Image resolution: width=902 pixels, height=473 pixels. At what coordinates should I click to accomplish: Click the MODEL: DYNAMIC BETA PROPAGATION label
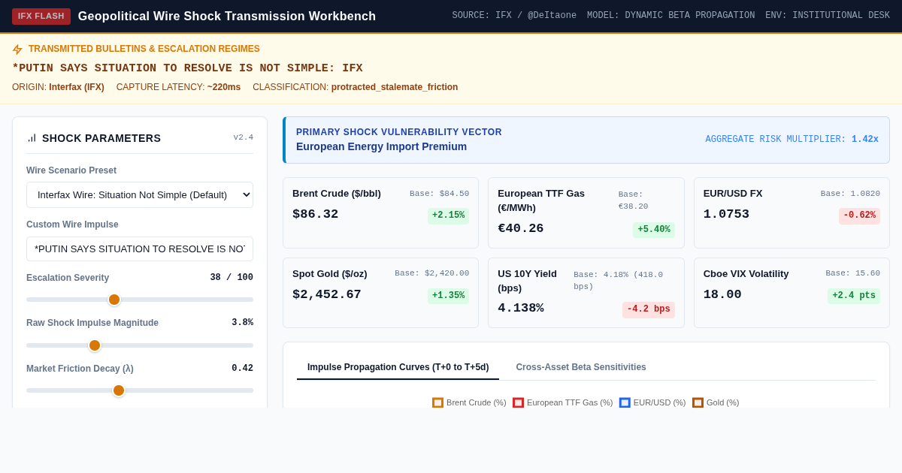670,16
